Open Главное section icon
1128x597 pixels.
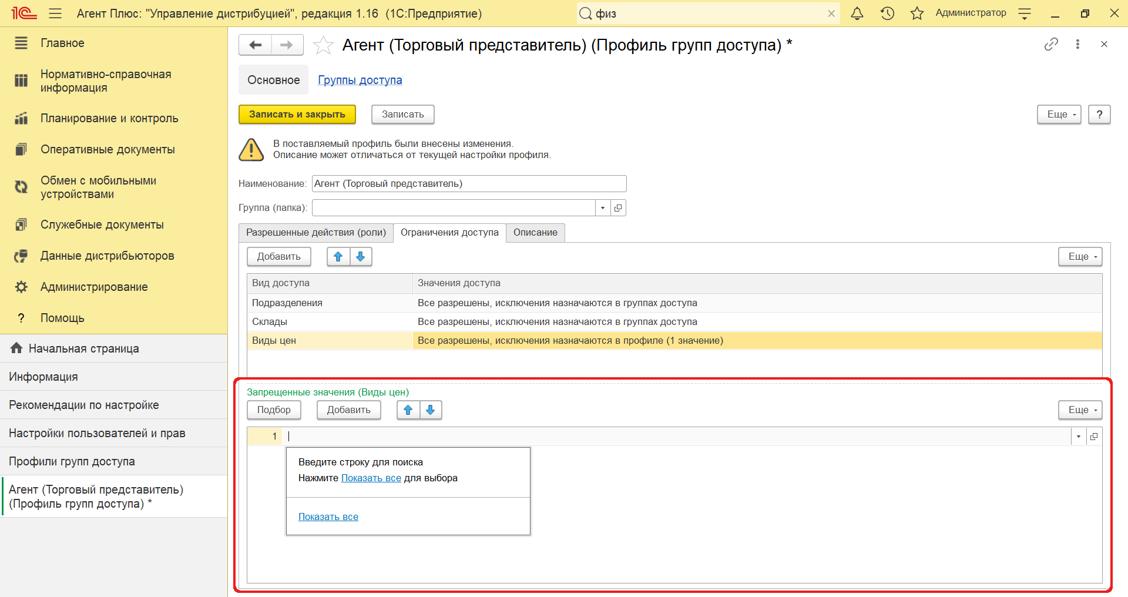coord(21,43)
